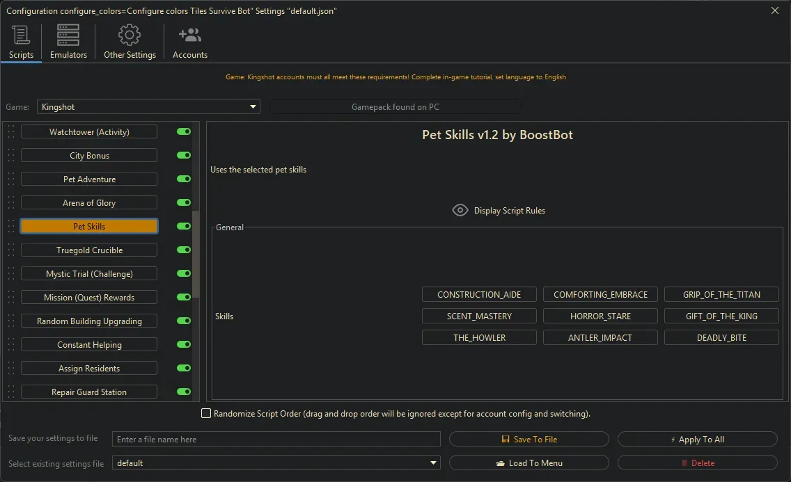Grab the drag handle beside Truegold Crucible
Screen dimensions: 791x482
tap(10, 250)
